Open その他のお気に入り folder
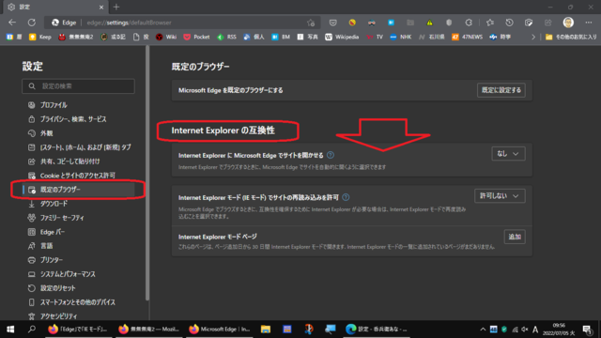Viewport: 601px width, 338px height. (x=571, y=37)
